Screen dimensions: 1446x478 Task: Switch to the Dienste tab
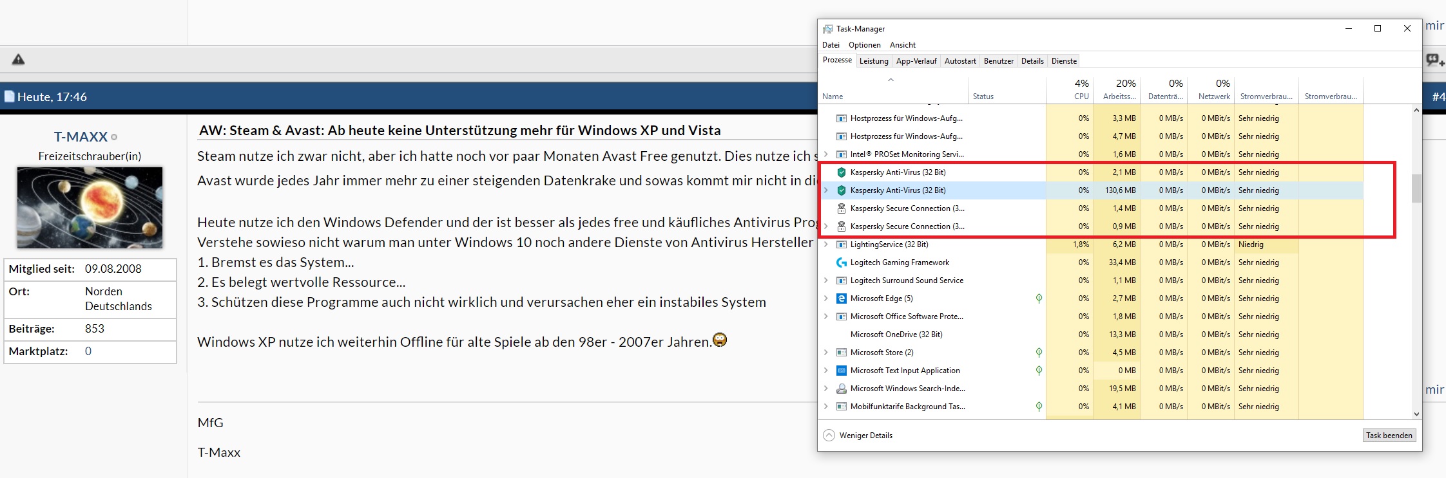1064,61
